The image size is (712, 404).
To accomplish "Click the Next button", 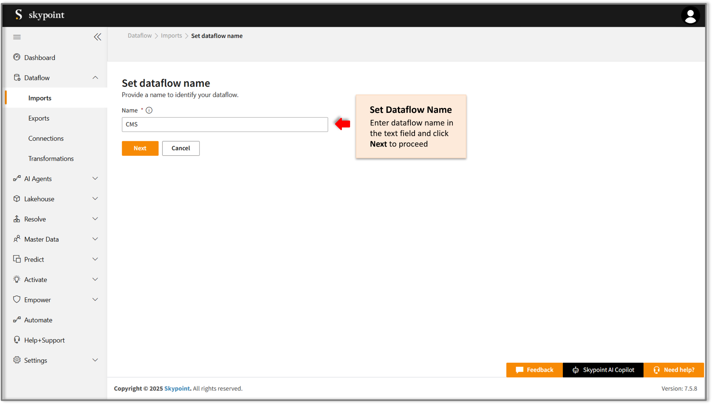I will 140,148.
